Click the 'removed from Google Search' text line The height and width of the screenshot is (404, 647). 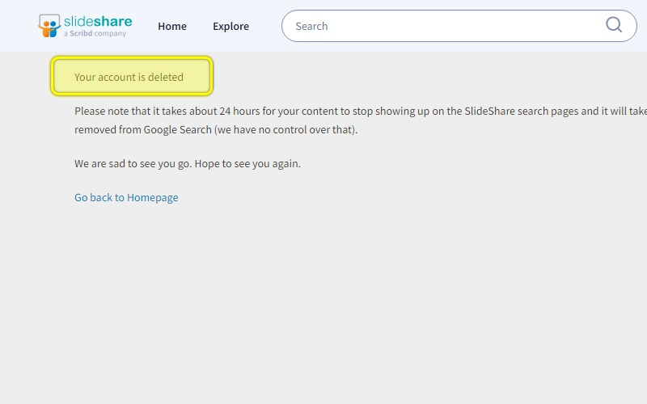pos(216,129)
